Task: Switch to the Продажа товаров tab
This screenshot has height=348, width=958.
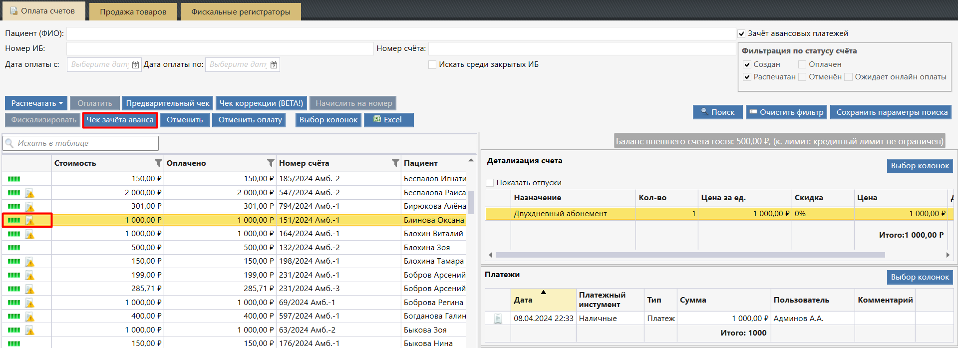Action: click(133, 12)
